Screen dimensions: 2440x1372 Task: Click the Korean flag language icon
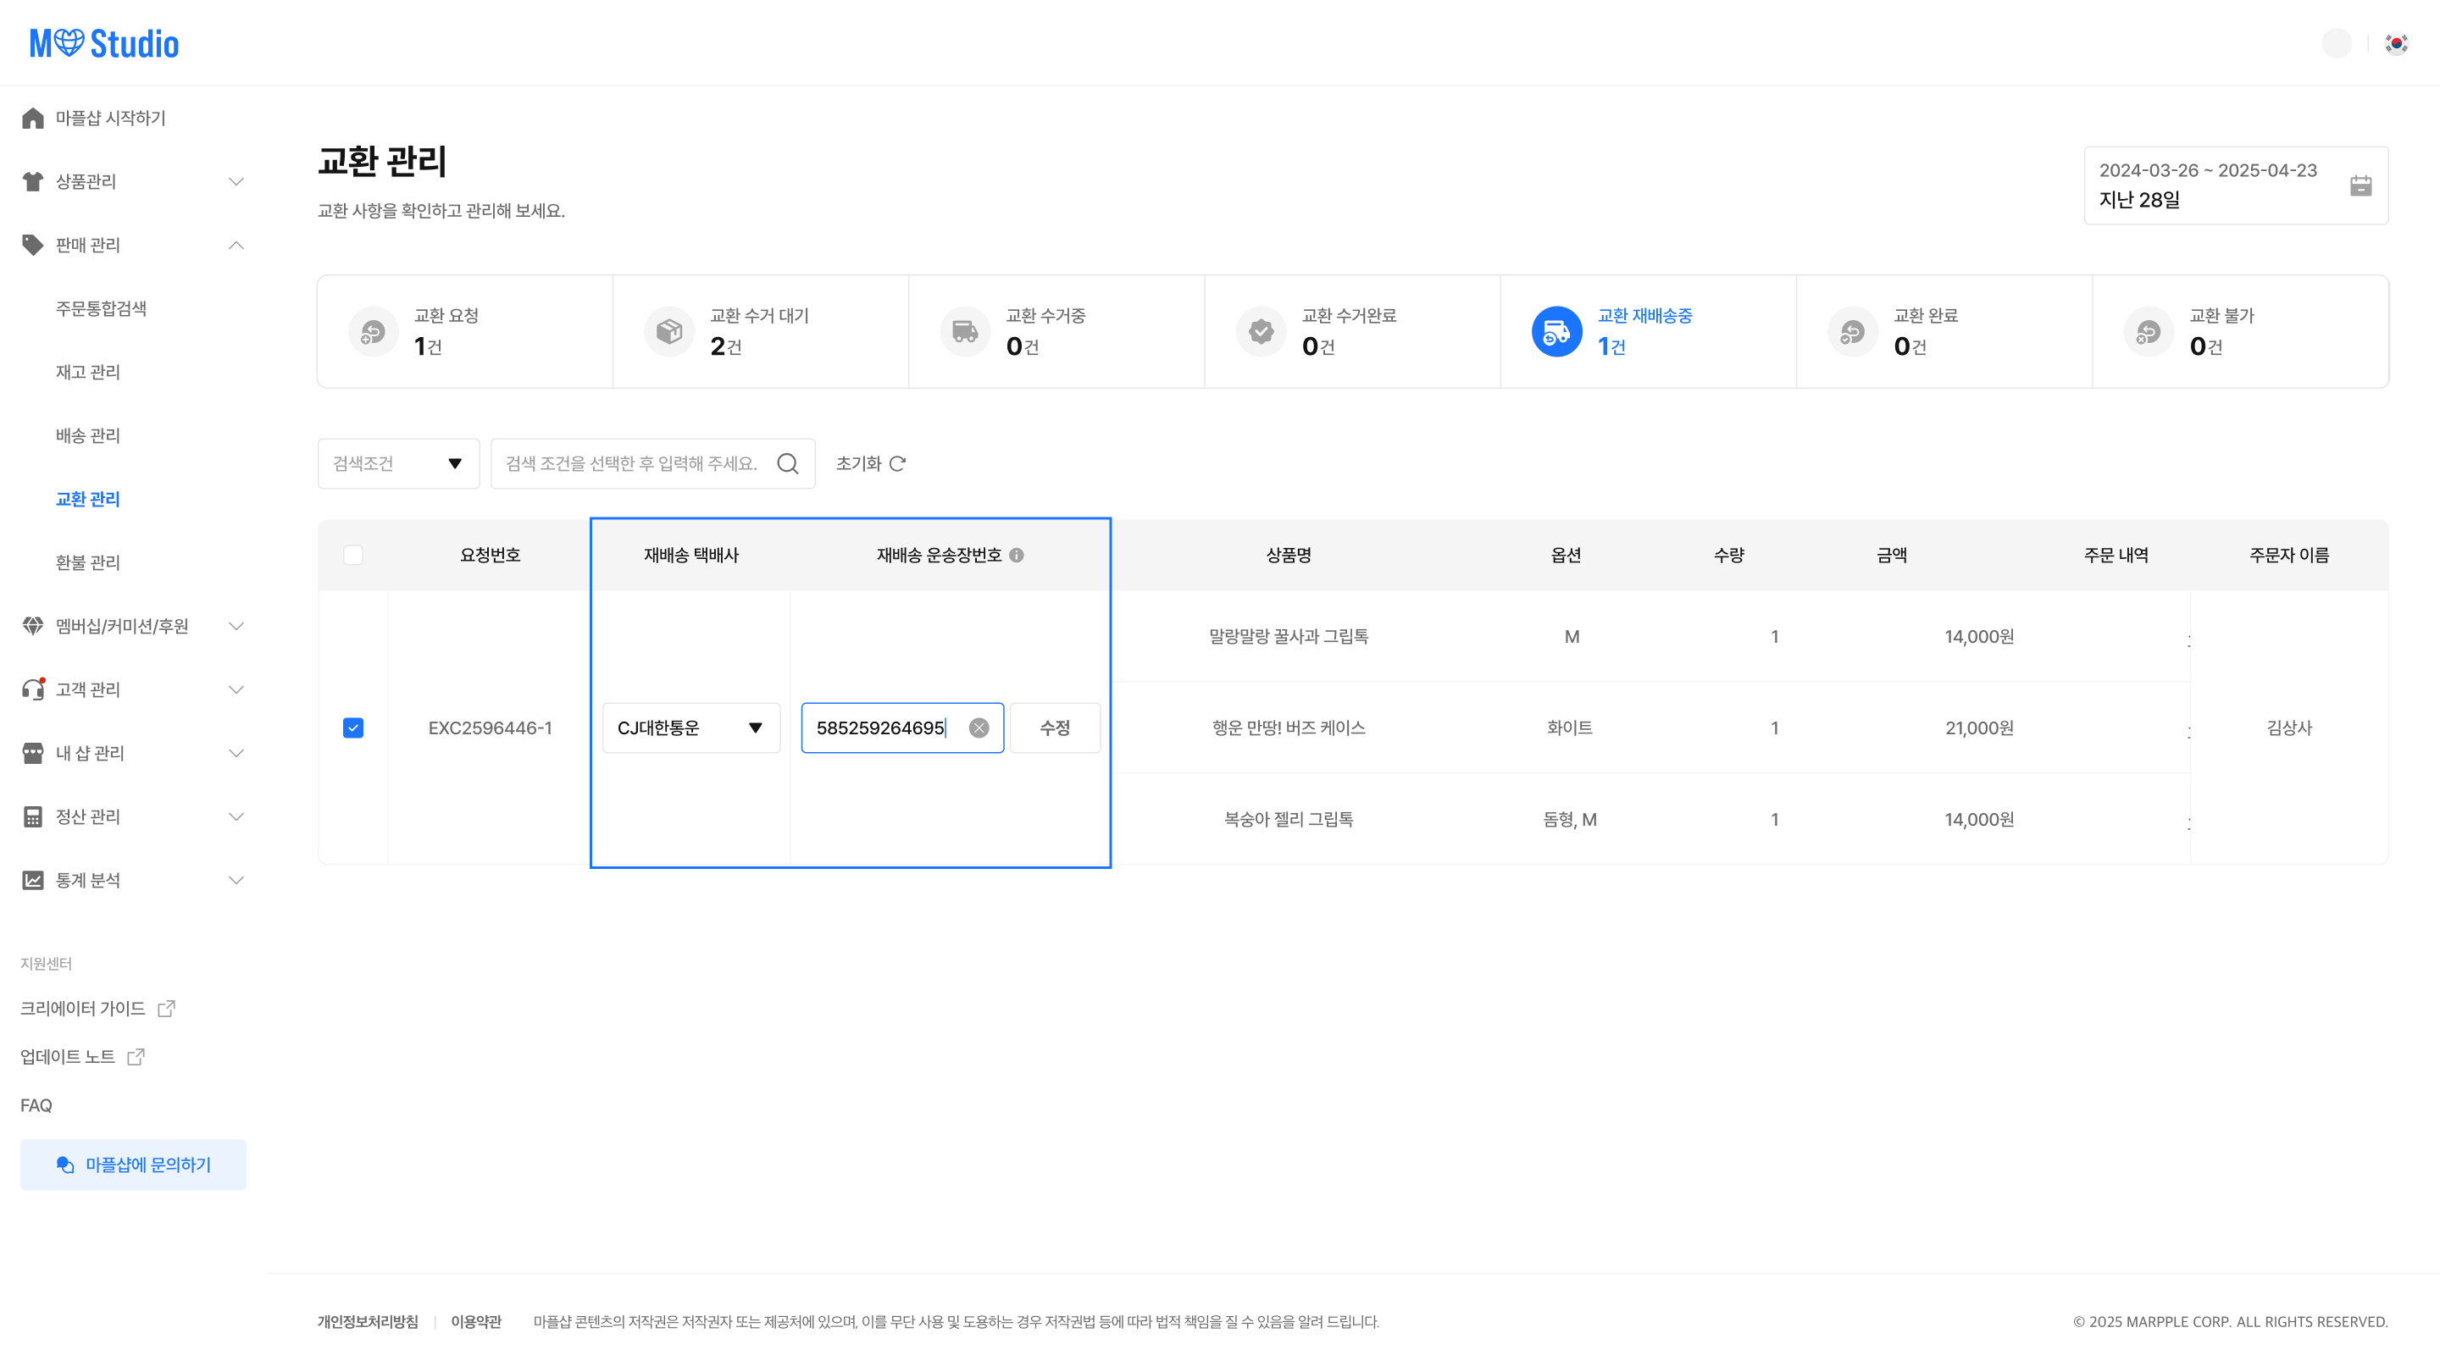[2397, 43]
